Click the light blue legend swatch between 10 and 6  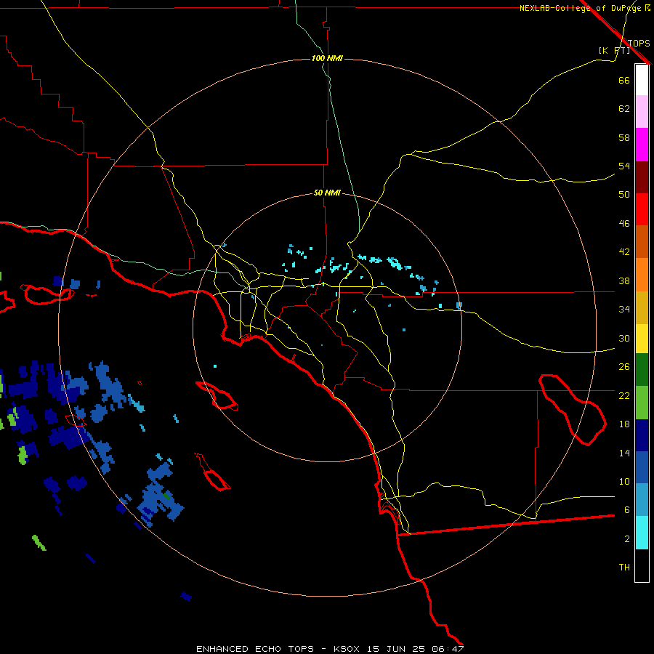642,500
